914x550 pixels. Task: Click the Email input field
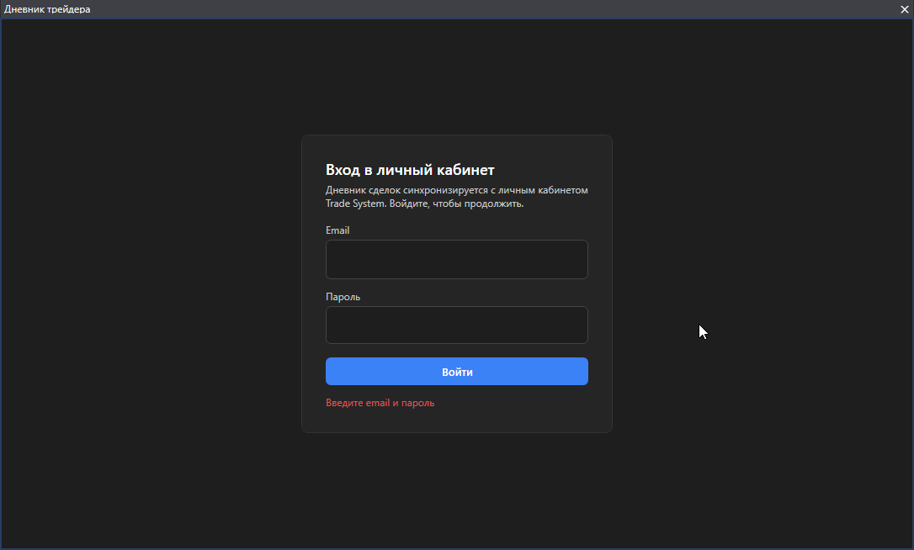456,259
